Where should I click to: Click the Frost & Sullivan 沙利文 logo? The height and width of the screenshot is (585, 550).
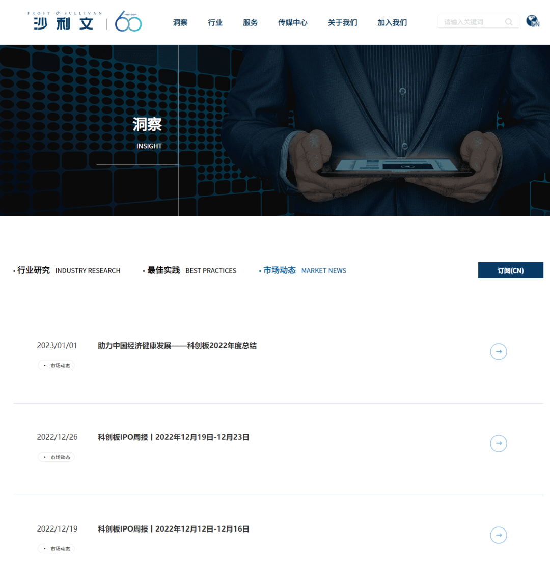65,21
